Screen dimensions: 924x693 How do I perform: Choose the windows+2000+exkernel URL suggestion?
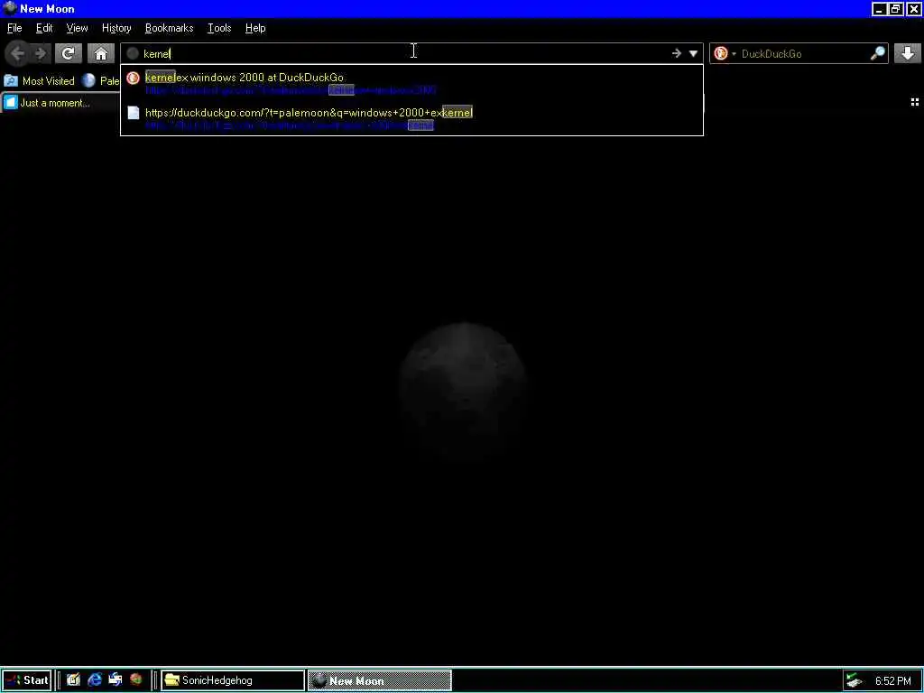(411, 118)
